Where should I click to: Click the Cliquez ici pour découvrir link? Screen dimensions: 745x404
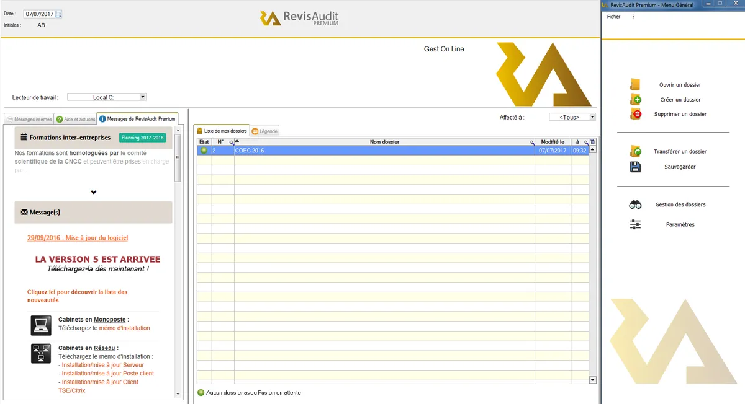pyautogui.click(x=77, y=296)
